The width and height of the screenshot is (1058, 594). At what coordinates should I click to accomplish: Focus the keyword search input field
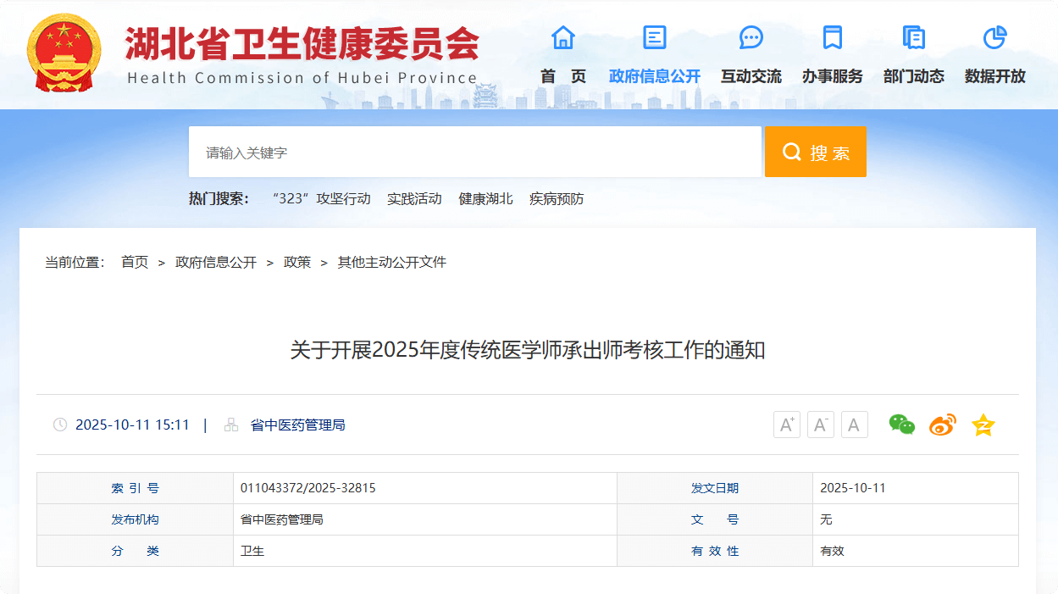click(474, 153)
